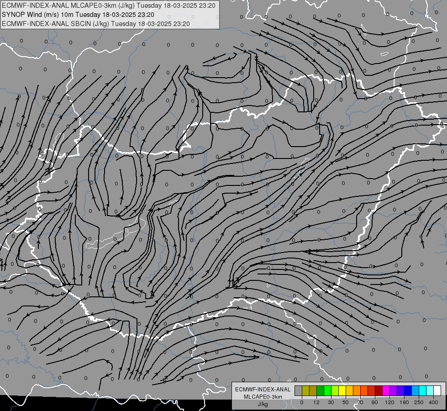Click the legend value 30
The image size is (447, 411).
pyautogui.click(x=331, y=402)
